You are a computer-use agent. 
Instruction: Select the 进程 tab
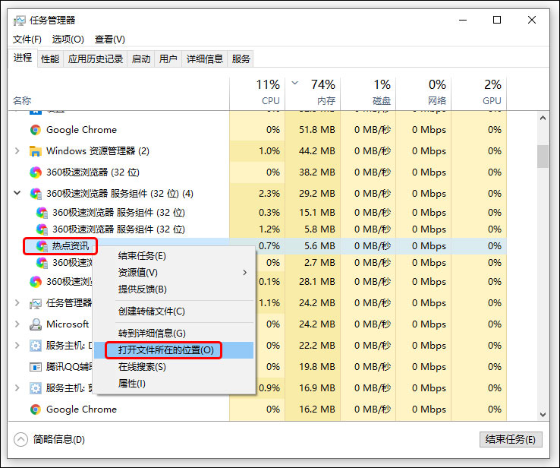23,58
